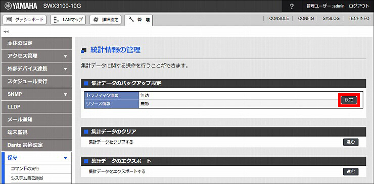Click the YAMAHA logo
This screenshot has height=184, width=374.
[21, 6]
